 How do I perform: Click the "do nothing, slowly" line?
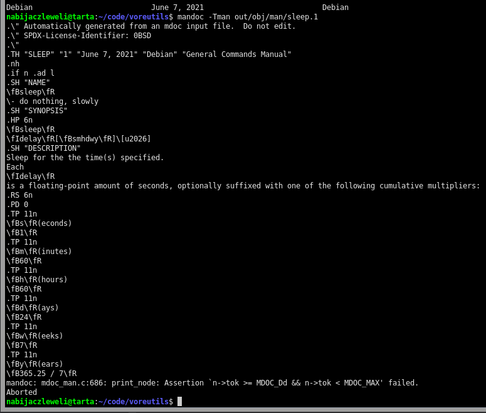pyautogui.click(x=53, y=101)
